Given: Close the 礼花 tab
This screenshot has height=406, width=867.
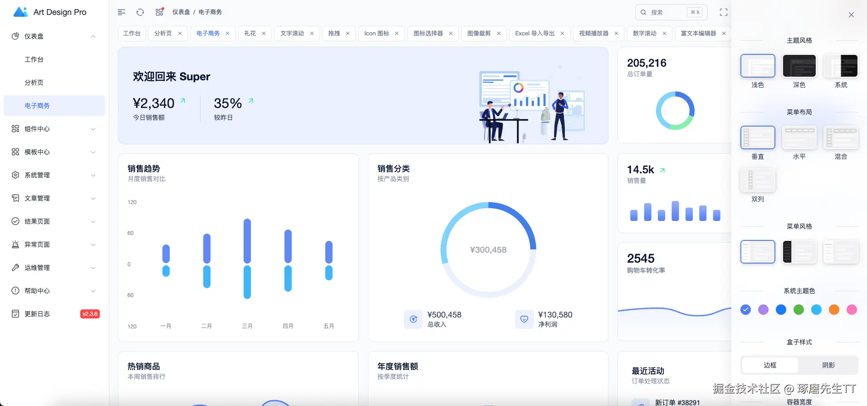Looking at the screenshot, I should click(x=264, y=34).
